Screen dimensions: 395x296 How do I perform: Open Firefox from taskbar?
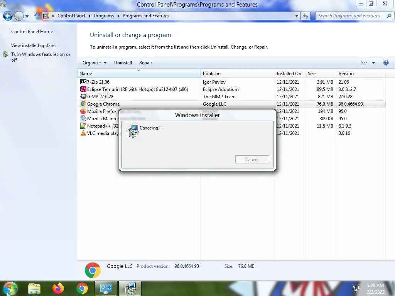(x=58, y=288)
